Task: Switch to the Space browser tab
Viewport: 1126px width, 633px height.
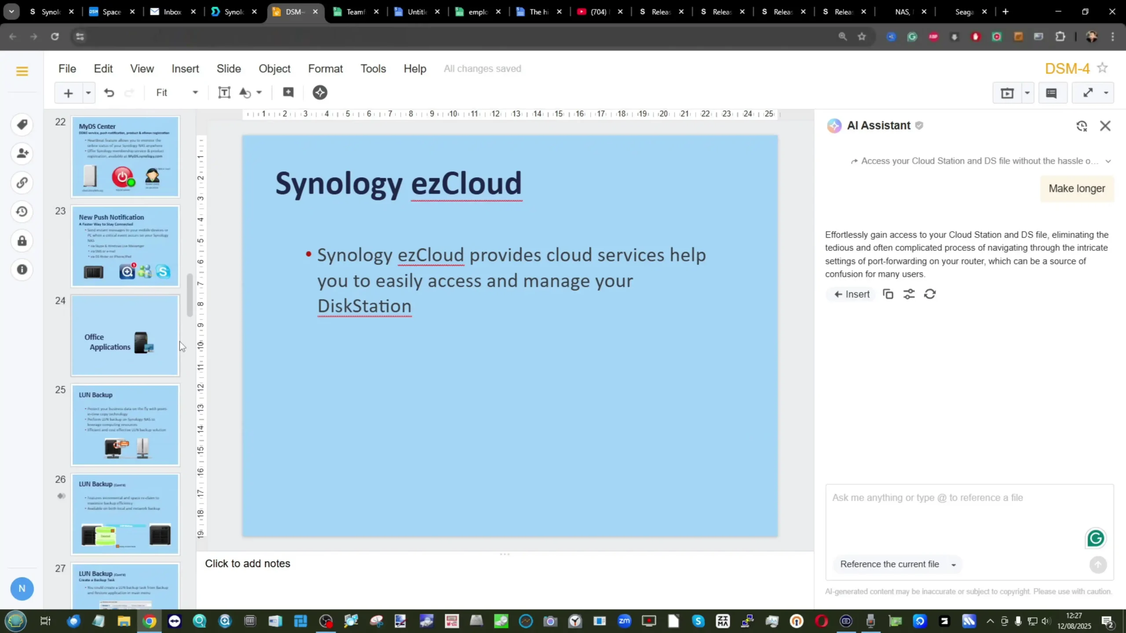Action: pyautogui.click(x=112, y=12)
